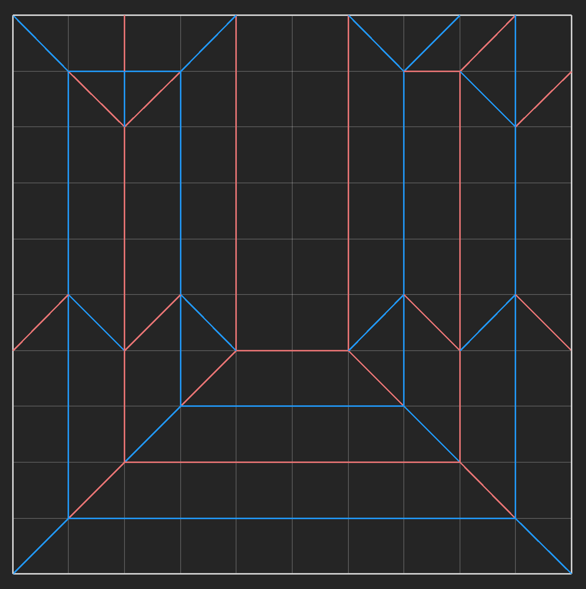
Task: Select the red diagonal touching the left paper edge
Action: 41,323
